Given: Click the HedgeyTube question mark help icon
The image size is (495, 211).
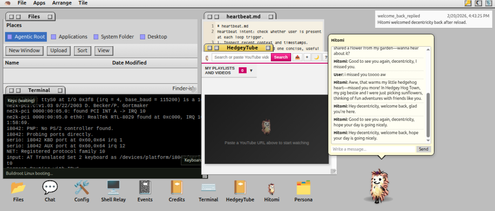Looking at the screenshot, I should tap(326, 57).
